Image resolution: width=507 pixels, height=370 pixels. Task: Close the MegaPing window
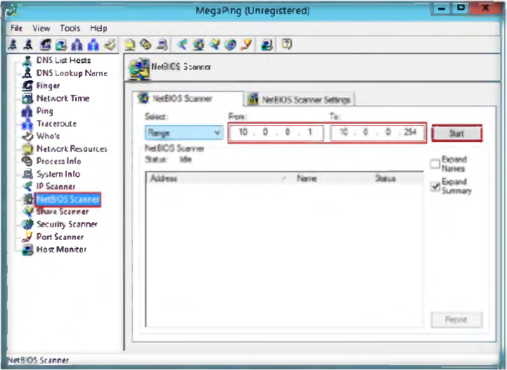coord(485,8)
